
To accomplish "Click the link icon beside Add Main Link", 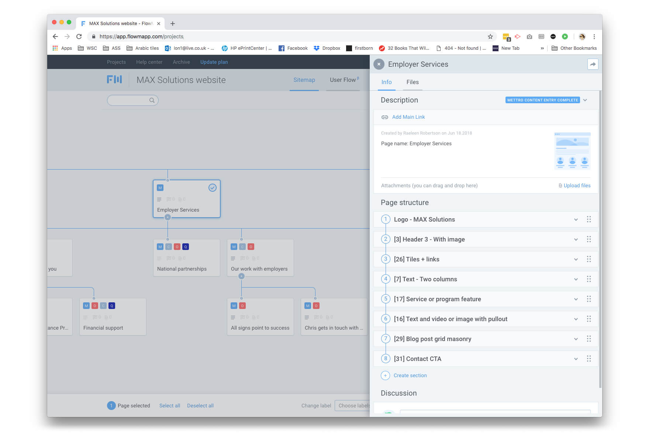I will pos(385,117).
